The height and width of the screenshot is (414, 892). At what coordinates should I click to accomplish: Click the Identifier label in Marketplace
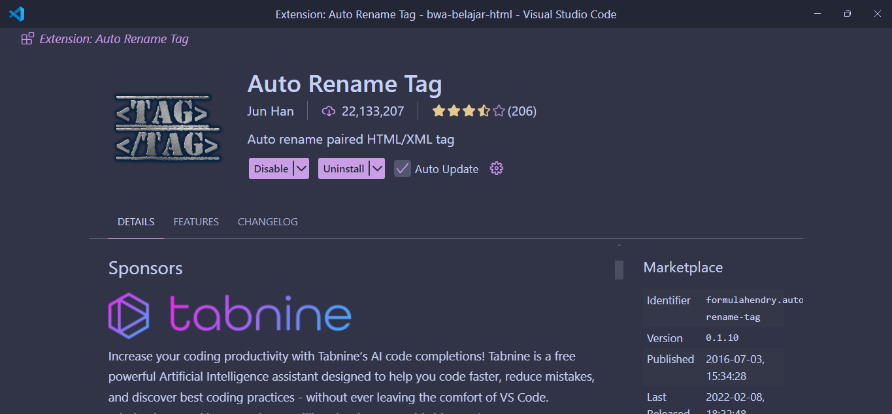coord(669,300)
